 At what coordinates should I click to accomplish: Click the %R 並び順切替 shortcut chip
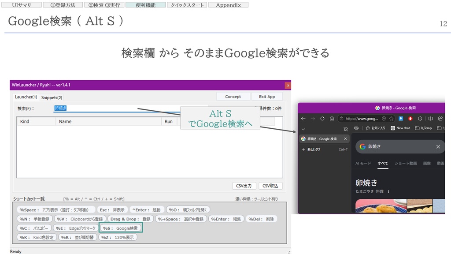tap(78, 238)
